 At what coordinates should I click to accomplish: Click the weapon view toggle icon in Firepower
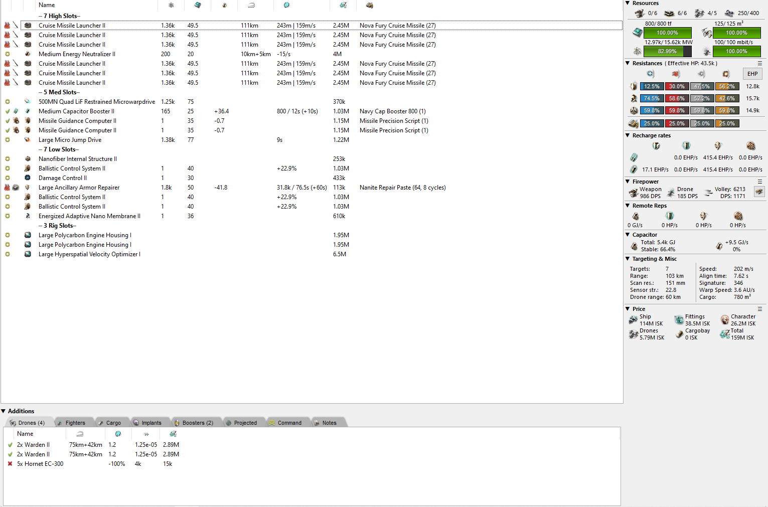point(759,192)
